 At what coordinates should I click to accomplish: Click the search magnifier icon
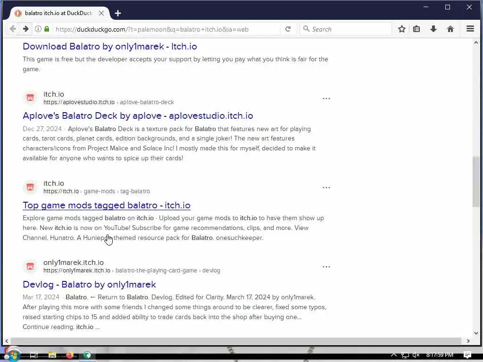306,29
